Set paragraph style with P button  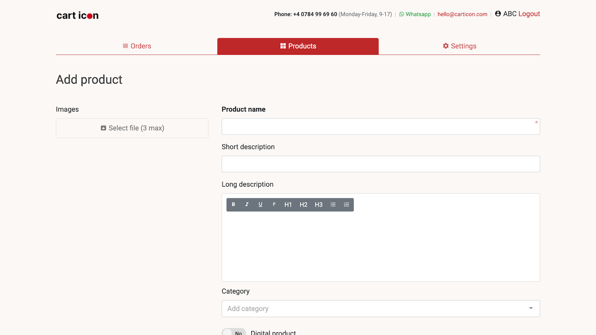click(274, 205)
